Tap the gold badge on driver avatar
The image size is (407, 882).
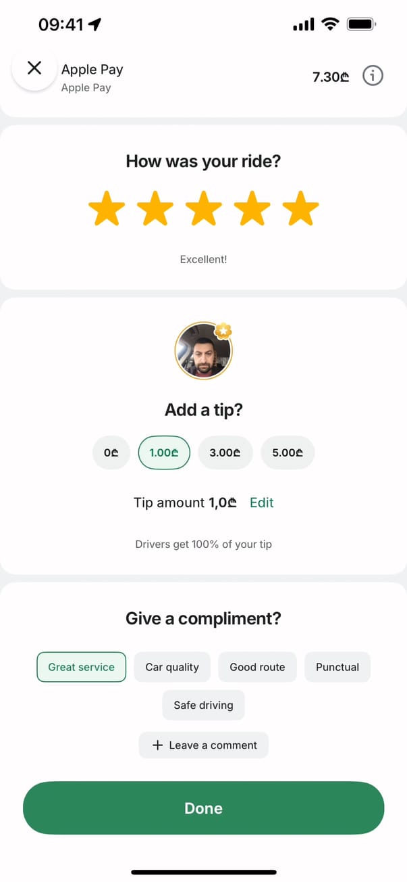[x=223, y=331]
